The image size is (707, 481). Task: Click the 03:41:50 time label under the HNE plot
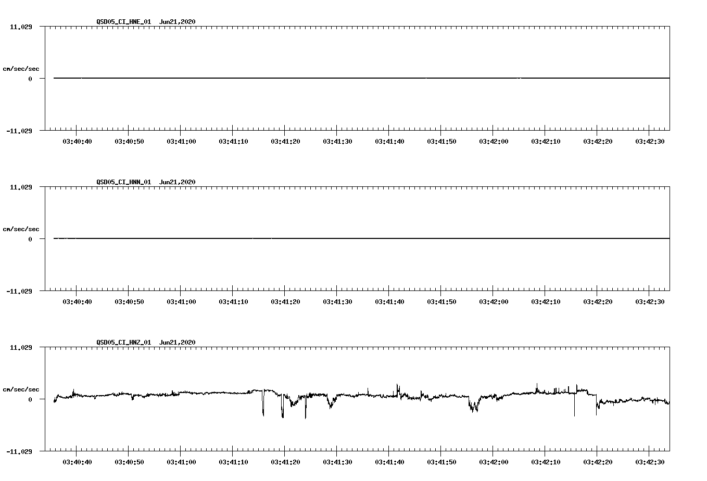point(441,142)
